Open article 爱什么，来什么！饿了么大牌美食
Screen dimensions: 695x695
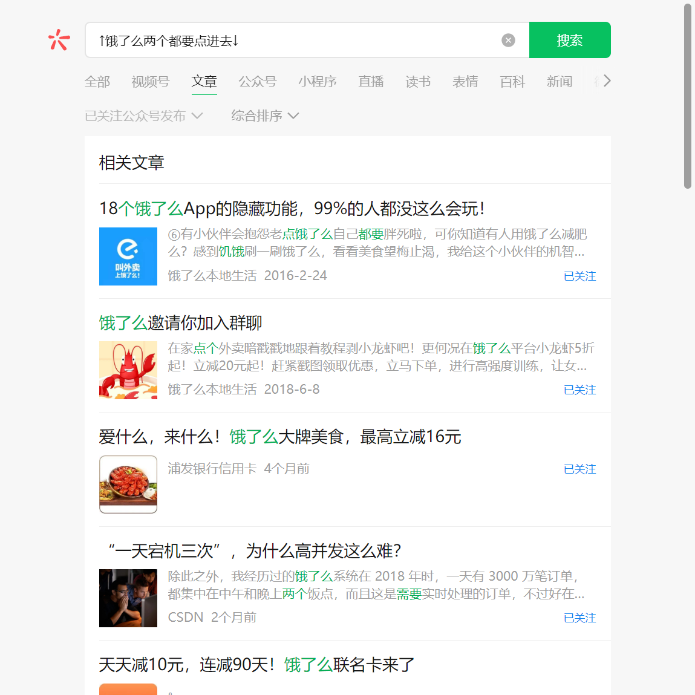279,437
